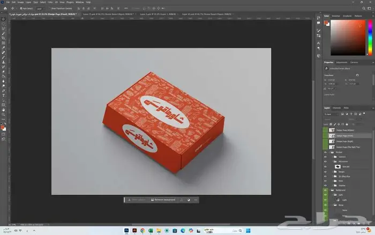Image resolution: width=375 pixels, height=235 pixels.
Task: Select the Eraser tool
Action: tap(3, 71)
